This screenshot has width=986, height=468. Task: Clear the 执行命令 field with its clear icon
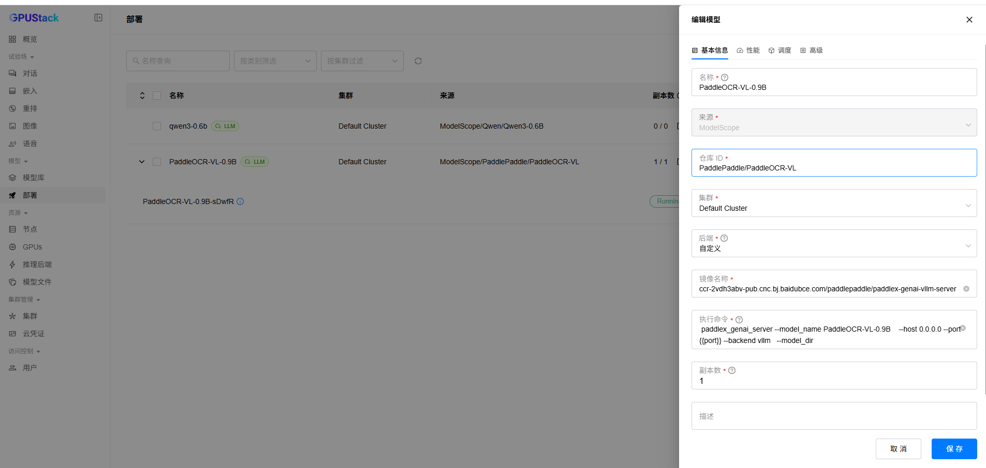click(963, 328)
